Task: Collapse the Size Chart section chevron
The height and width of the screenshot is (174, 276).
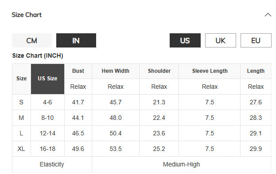Action: (x=268, y=15)
